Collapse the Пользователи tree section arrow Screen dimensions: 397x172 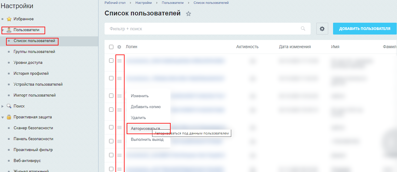[x=3, y=30]
